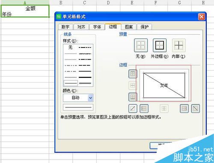
Task: Select column H header
Action: tap(203, 2)
